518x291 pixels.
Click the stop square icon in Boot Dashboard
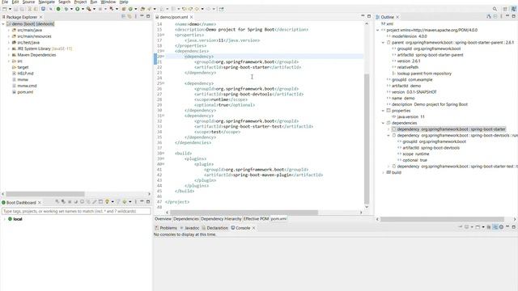[x=70, y=201]
